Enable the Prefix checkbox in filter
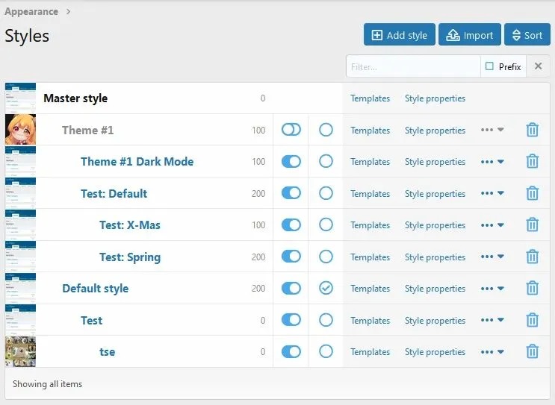The height and width of the screenshot is (405, 555). tap(490, 66)
